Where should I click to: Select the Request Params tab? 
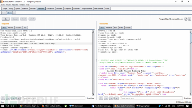11,28
